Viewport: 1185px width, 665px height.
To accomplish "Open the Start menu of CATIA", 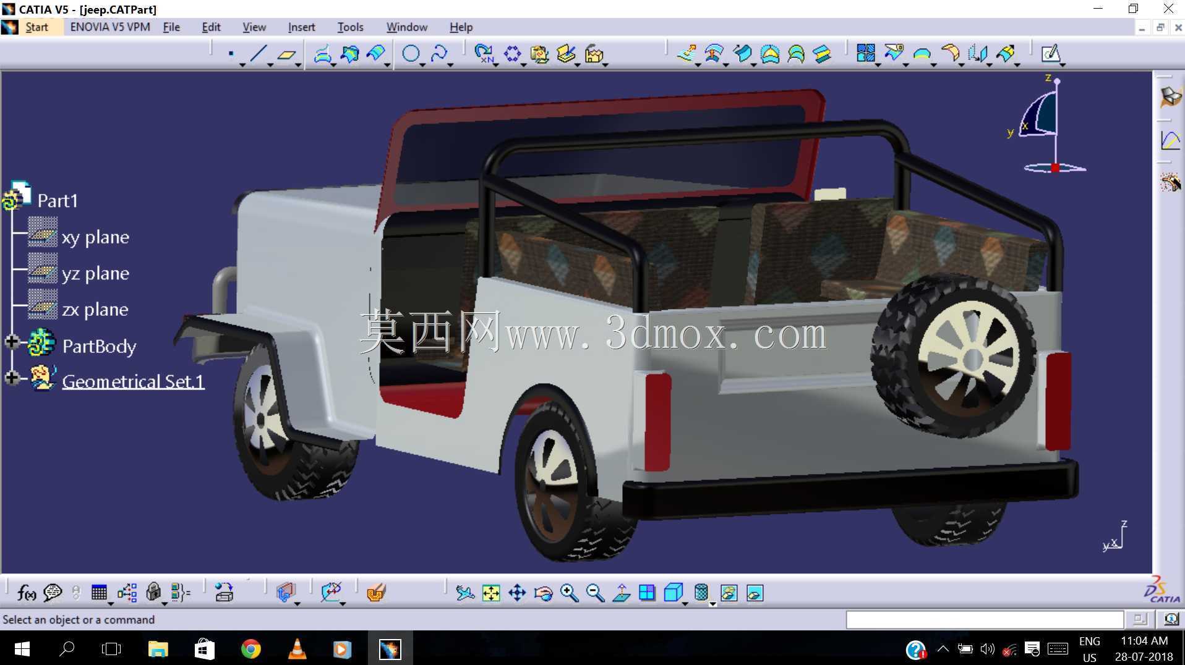I will (36, 27).
